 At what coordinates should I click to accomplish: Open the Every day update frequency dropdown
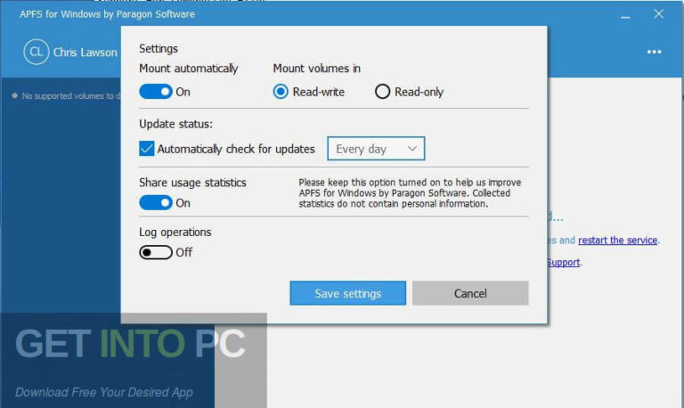coord(376,149)
